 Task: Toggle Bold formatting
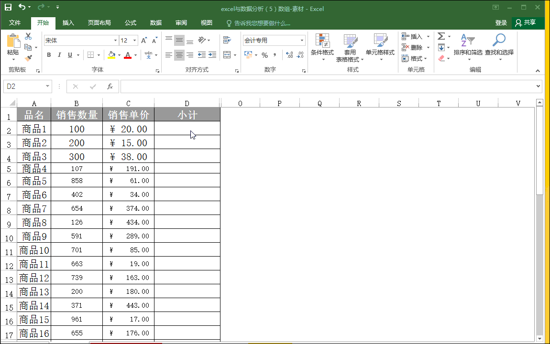point(49,55)
